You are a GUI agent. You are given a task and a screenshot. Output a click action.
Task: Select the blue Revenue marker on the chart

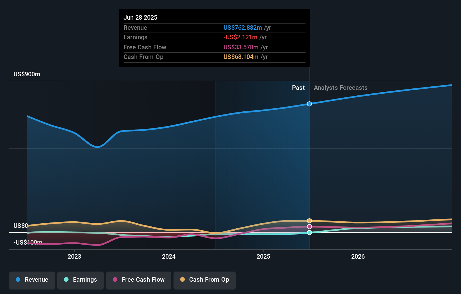tap(309, 104)
